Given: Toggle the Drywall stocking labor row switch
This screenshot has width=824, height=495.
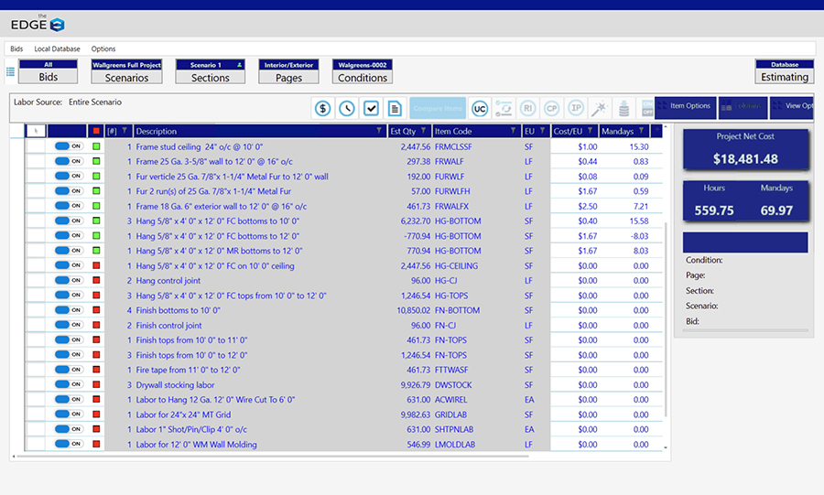Looking at the screenshot, I should 69,385.
